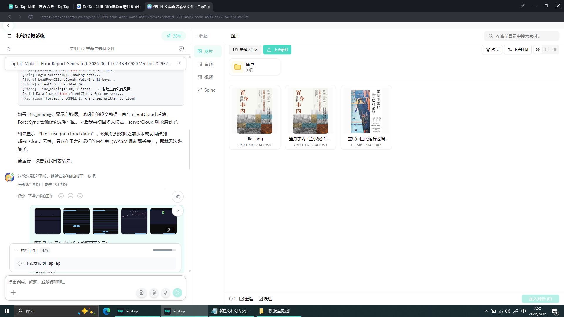Share the Error Report message arrow
Image resolution: width=564 pixels, height=317 pixels.
(179, 64)
